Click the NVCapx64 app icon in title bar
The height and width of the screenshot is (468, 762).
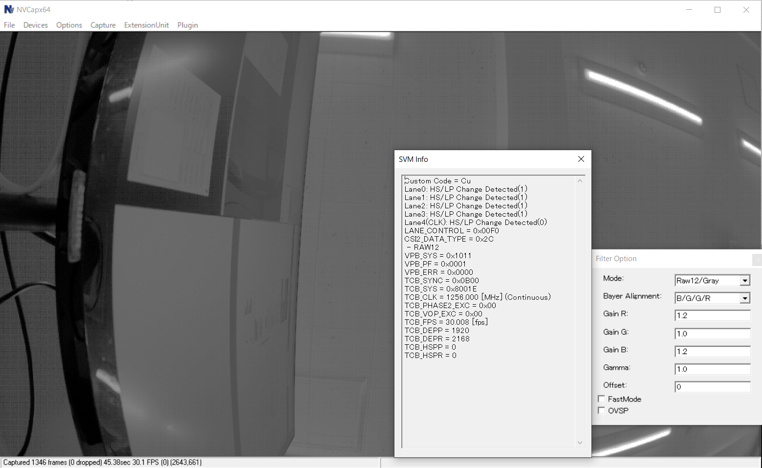click(9, 10)
